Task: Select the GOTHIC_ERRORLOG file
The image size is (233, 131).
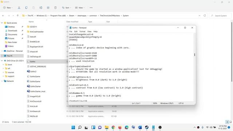Action: 38,67
